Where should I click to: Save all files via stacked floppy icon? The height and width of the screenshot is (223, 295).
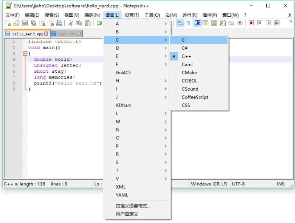pos(34,23)
